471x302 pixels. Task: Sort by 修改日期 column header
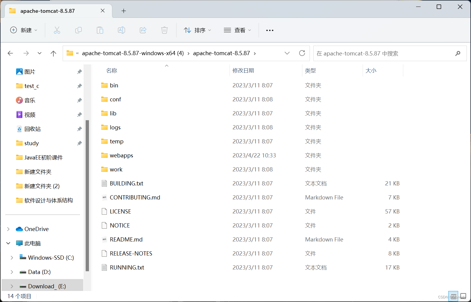point(243,71)
